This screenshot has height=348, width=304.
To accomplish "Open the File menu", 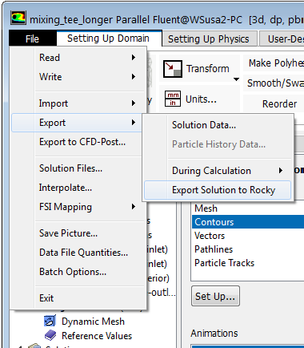I will pyautogui.click(x=33, y=38).
